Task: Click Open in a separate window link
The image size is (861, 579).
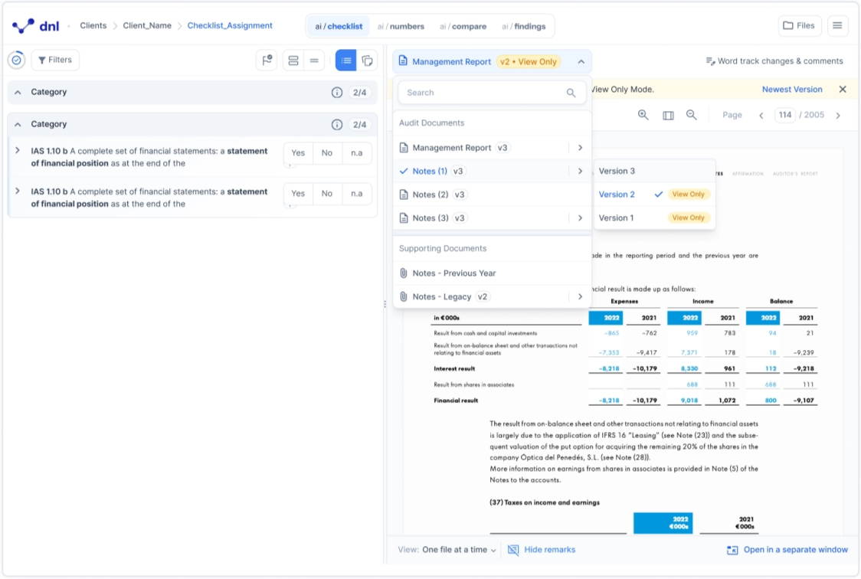Action: coord(796,550)
